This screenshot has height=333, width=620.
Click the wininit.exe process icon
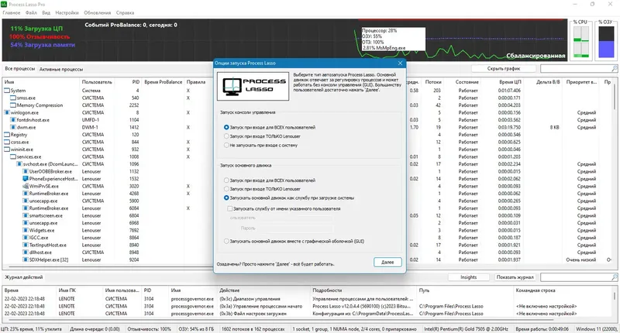coord(7,149)
